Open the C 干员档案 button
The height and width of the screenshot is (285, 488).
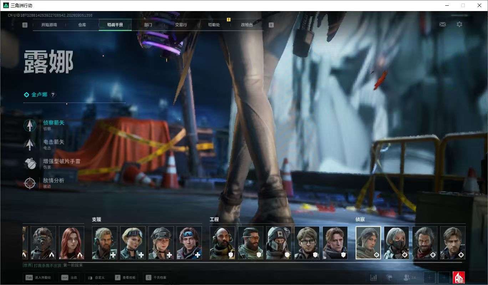[156, 278]
